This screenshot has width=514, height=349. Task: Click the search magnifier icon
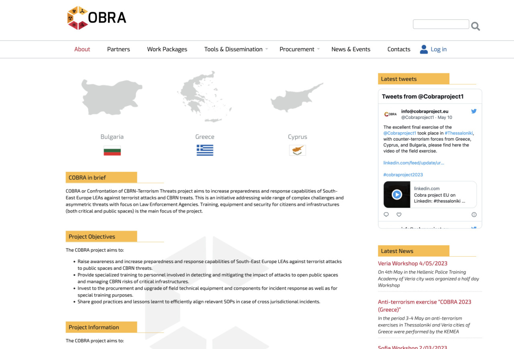pyautogui.click(x=475, y=27)
